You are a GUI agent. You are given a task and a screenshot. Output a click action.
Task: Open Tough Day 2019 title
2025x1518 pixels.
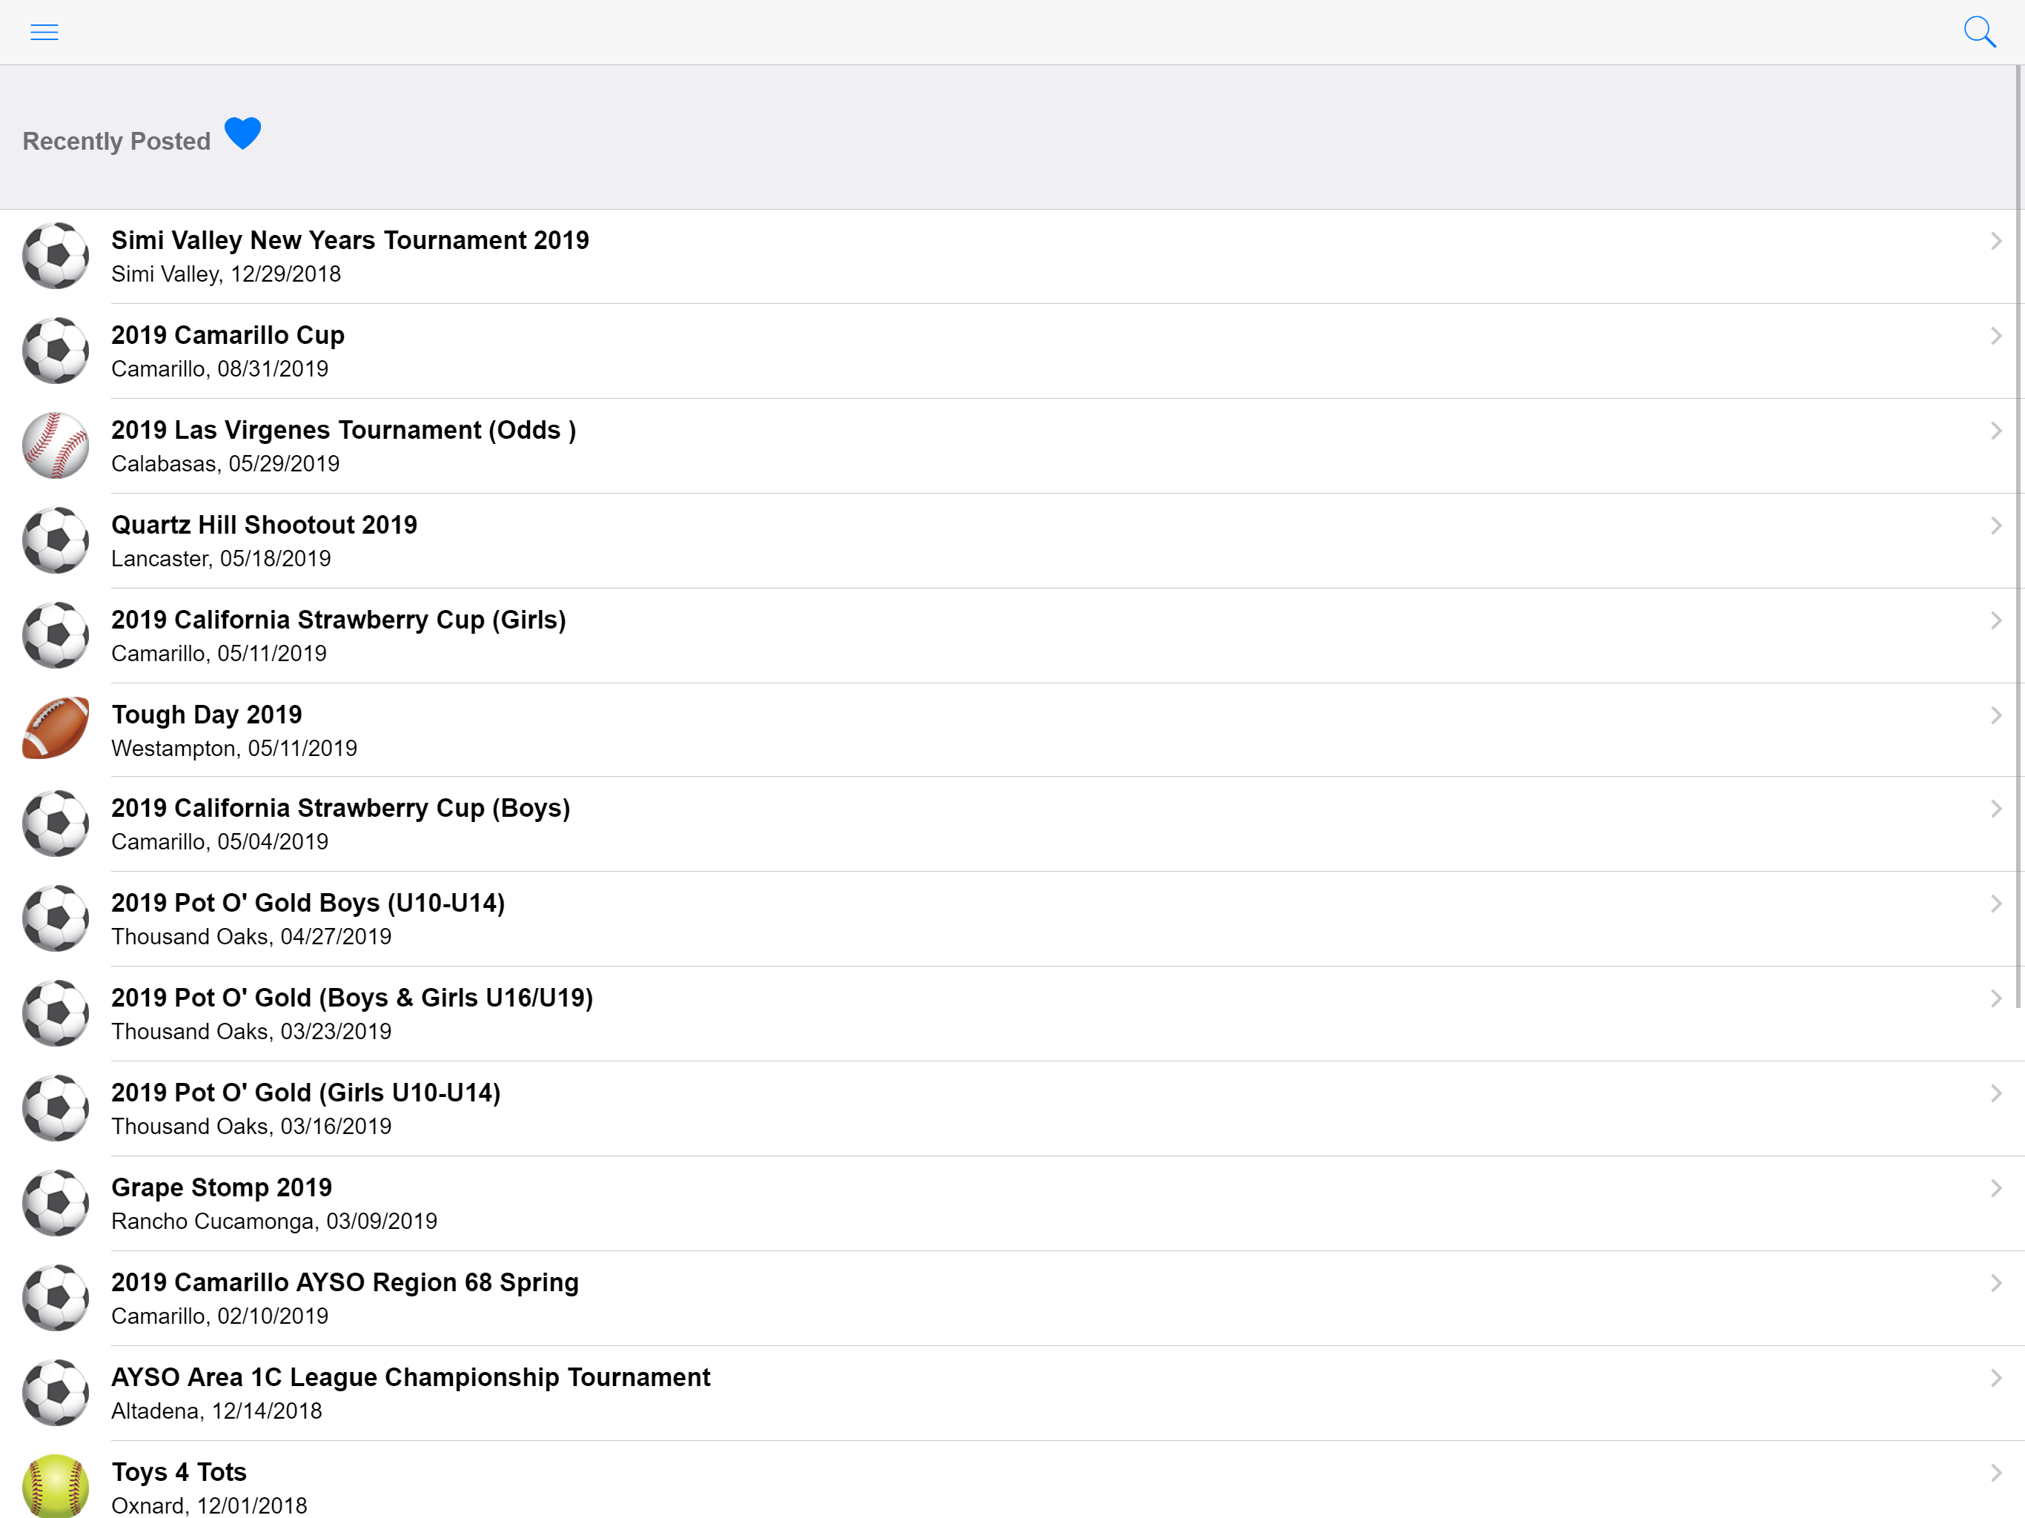206,714
